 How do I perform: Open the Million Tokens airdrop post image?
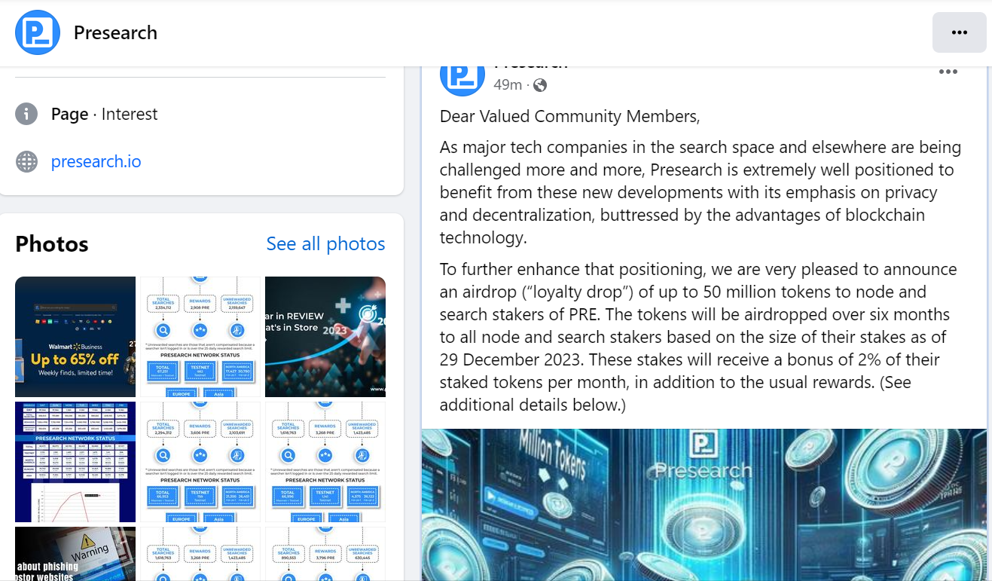[x=704, y=505]
